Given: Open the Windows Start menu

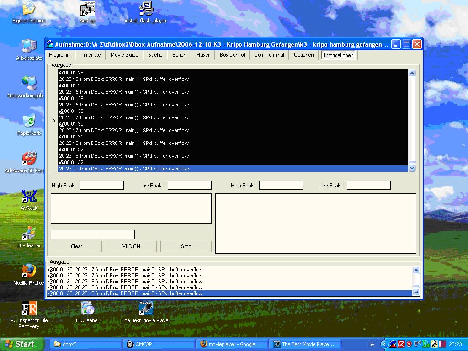Looking at the screenshot, I should [22, 344].
